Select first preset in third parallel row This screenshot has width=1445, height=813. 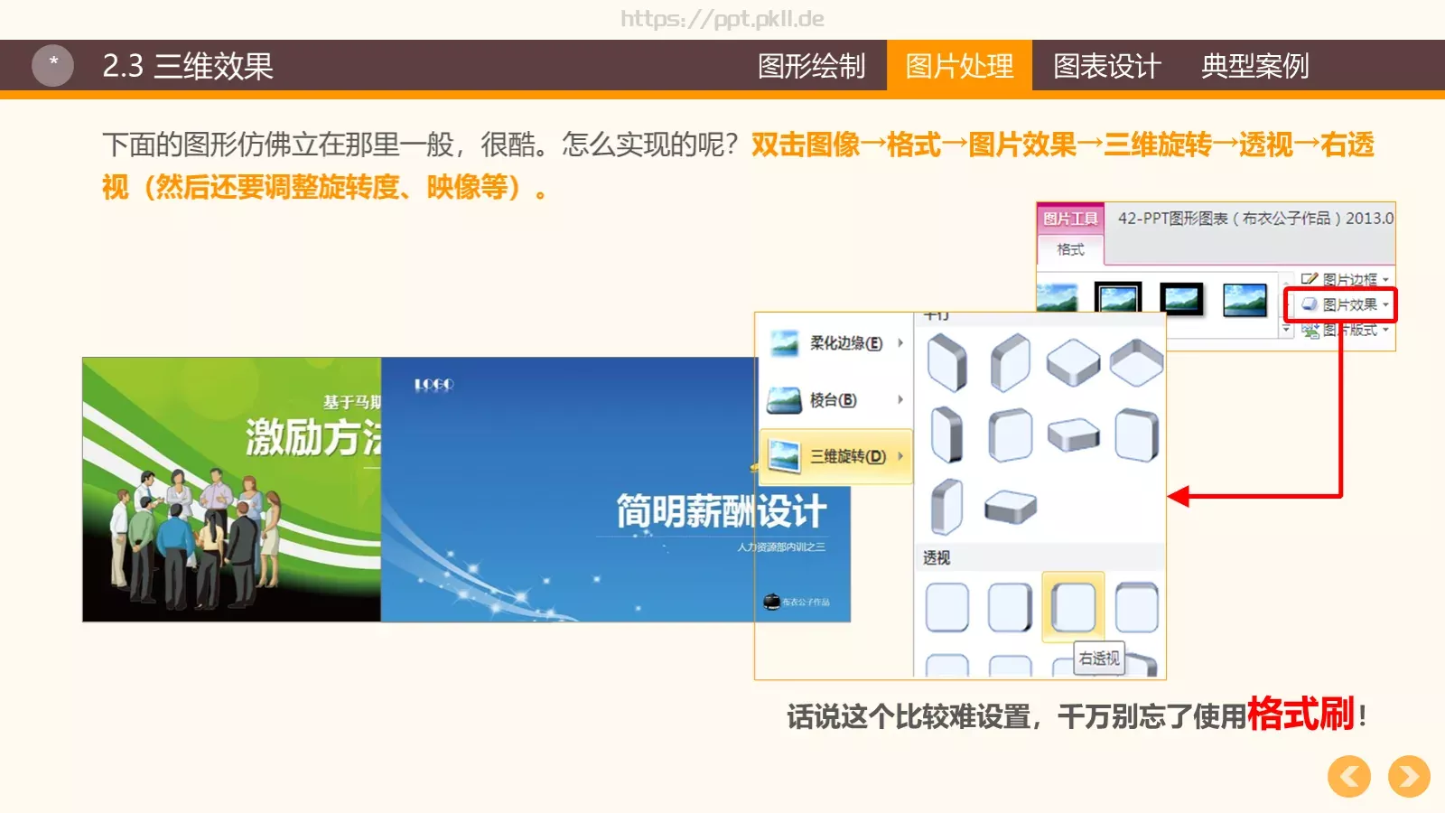[x=946, y=507]
